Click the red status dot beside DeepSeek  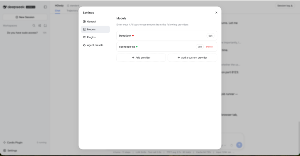click(133, 36)
